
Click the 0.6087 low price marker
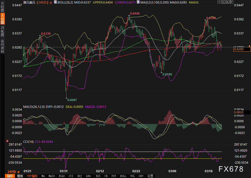pyautogui.click(x=72, y=100)
